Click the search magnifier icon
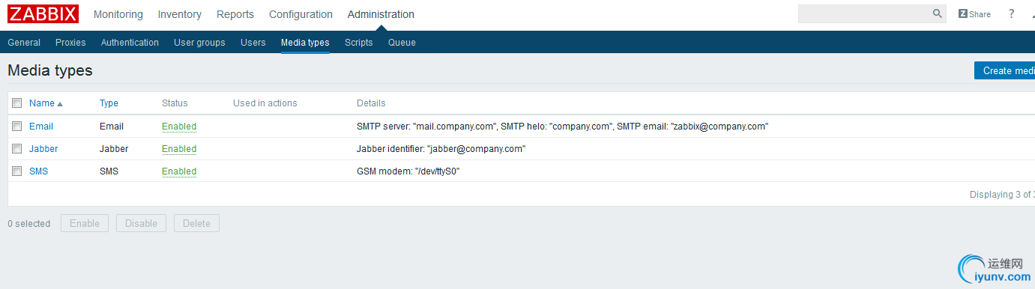This screenshot has width=1035, height=289. point(938,13)
